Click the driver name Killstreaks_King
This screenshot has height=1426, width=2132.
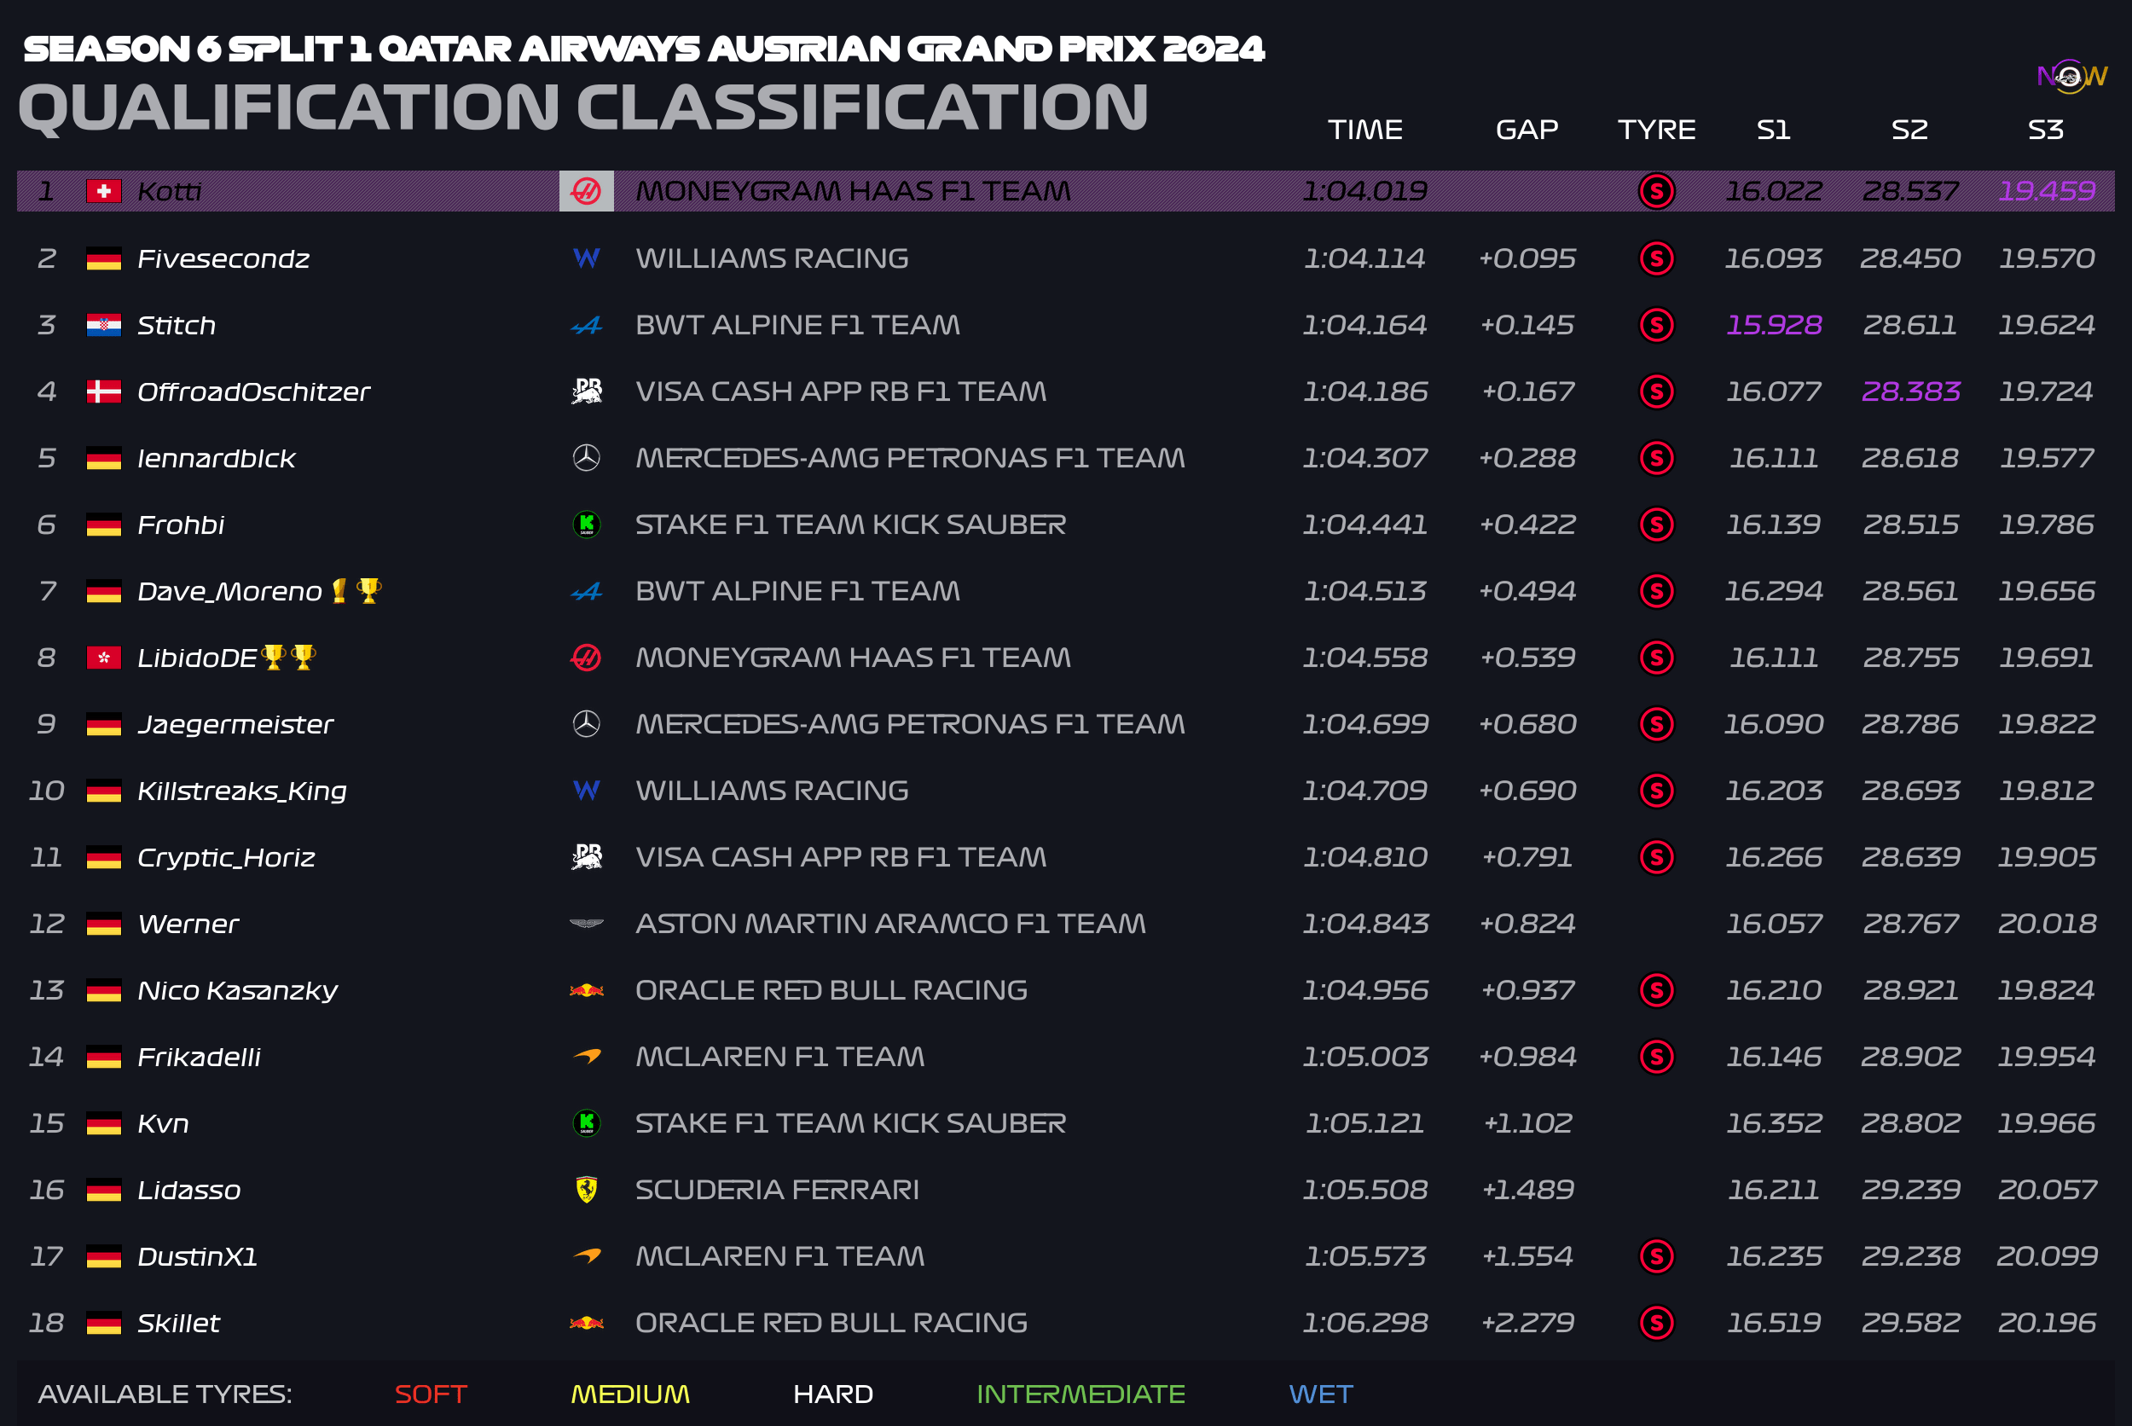(x=242, y=791)
